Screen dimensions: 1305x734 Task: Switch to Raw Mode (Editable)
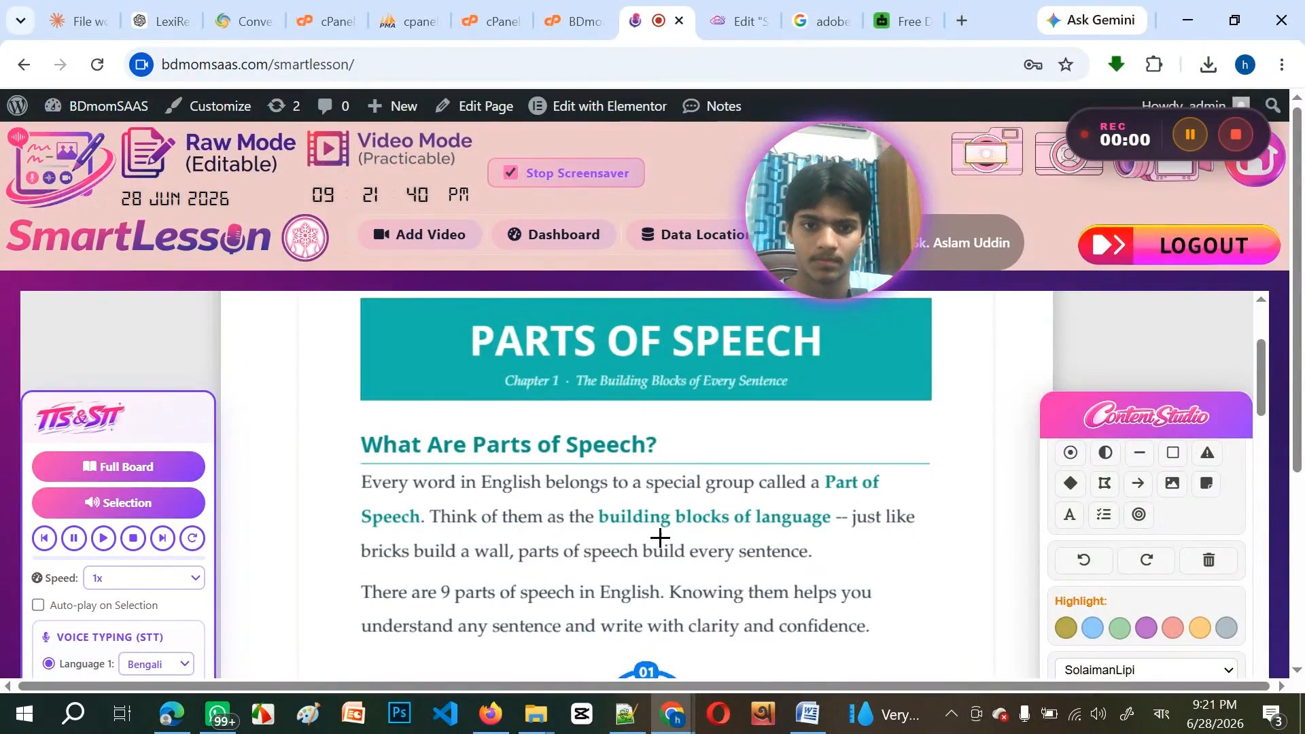[209, 153]
